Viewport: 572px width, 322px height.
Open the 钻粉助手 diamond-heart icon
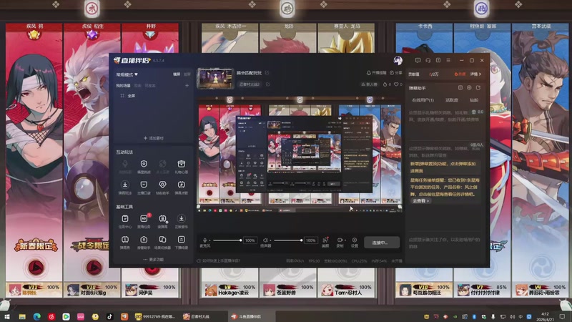click(x=162, y=185)
